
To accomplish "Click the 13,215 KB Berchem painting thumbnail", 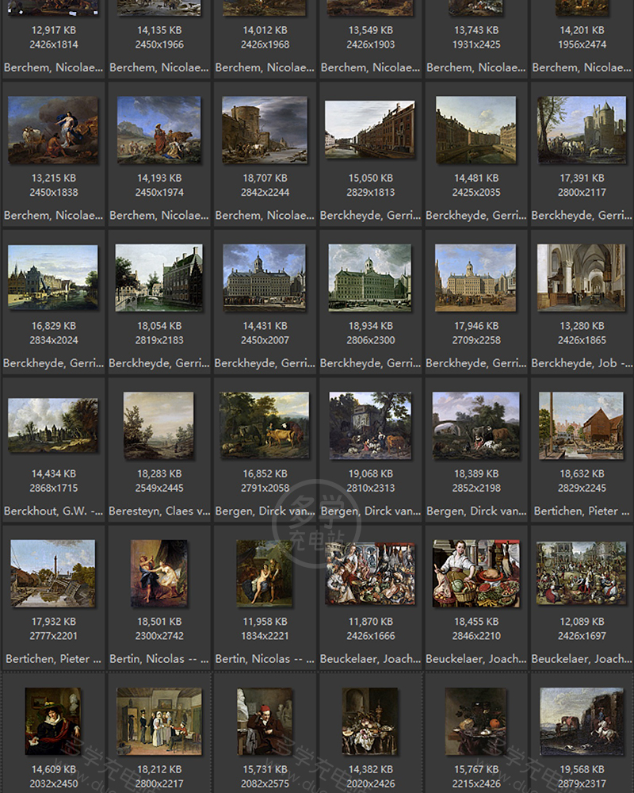I will pyautogui.click(x=53, y=130).
